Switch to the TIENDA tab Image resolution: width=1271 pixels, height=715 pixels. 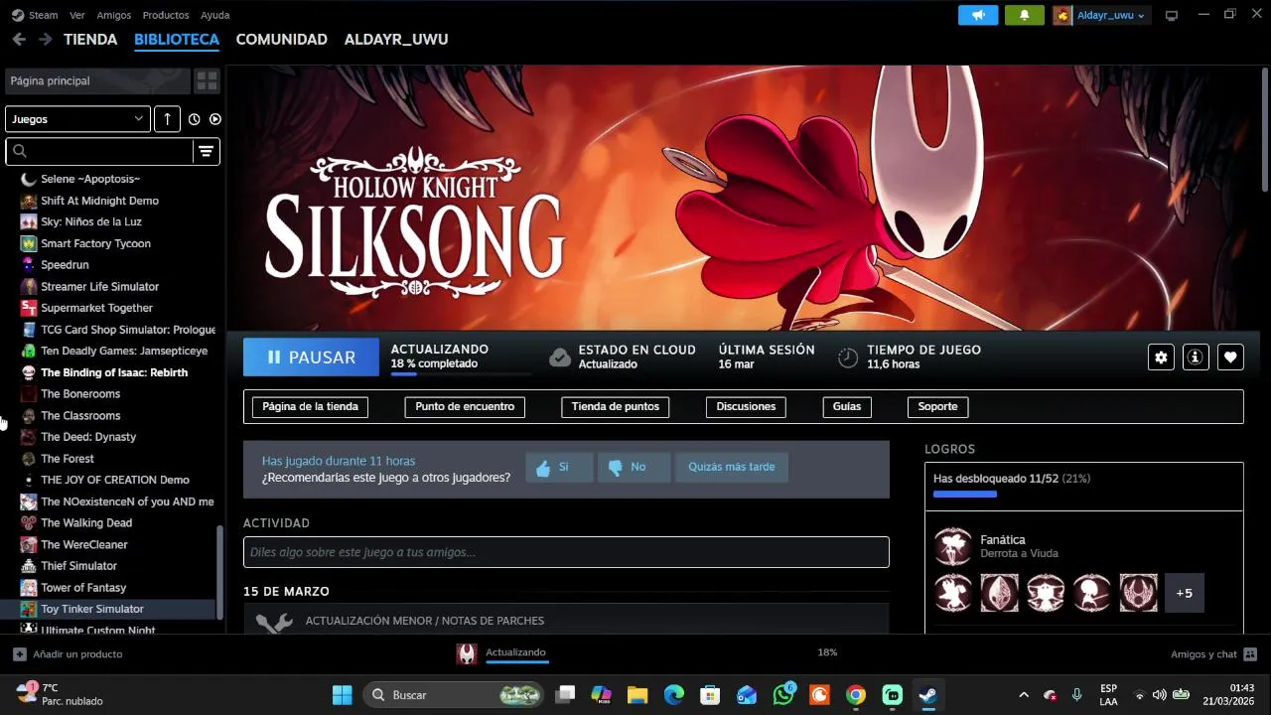90,39
